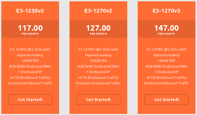
Task: Click 10 TB Outbound Traffic in E3-1230v2 card
Action: point(30,78)
